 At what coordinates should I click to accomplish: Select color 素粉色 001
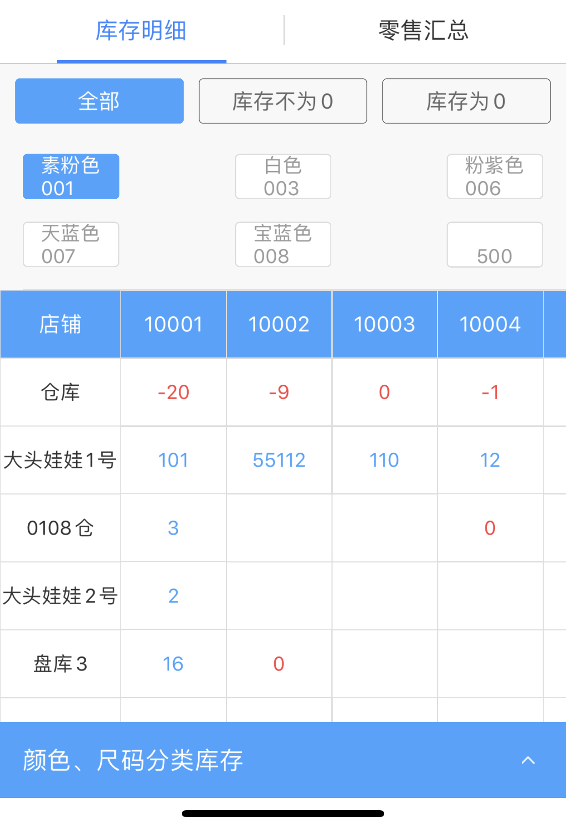71,176
